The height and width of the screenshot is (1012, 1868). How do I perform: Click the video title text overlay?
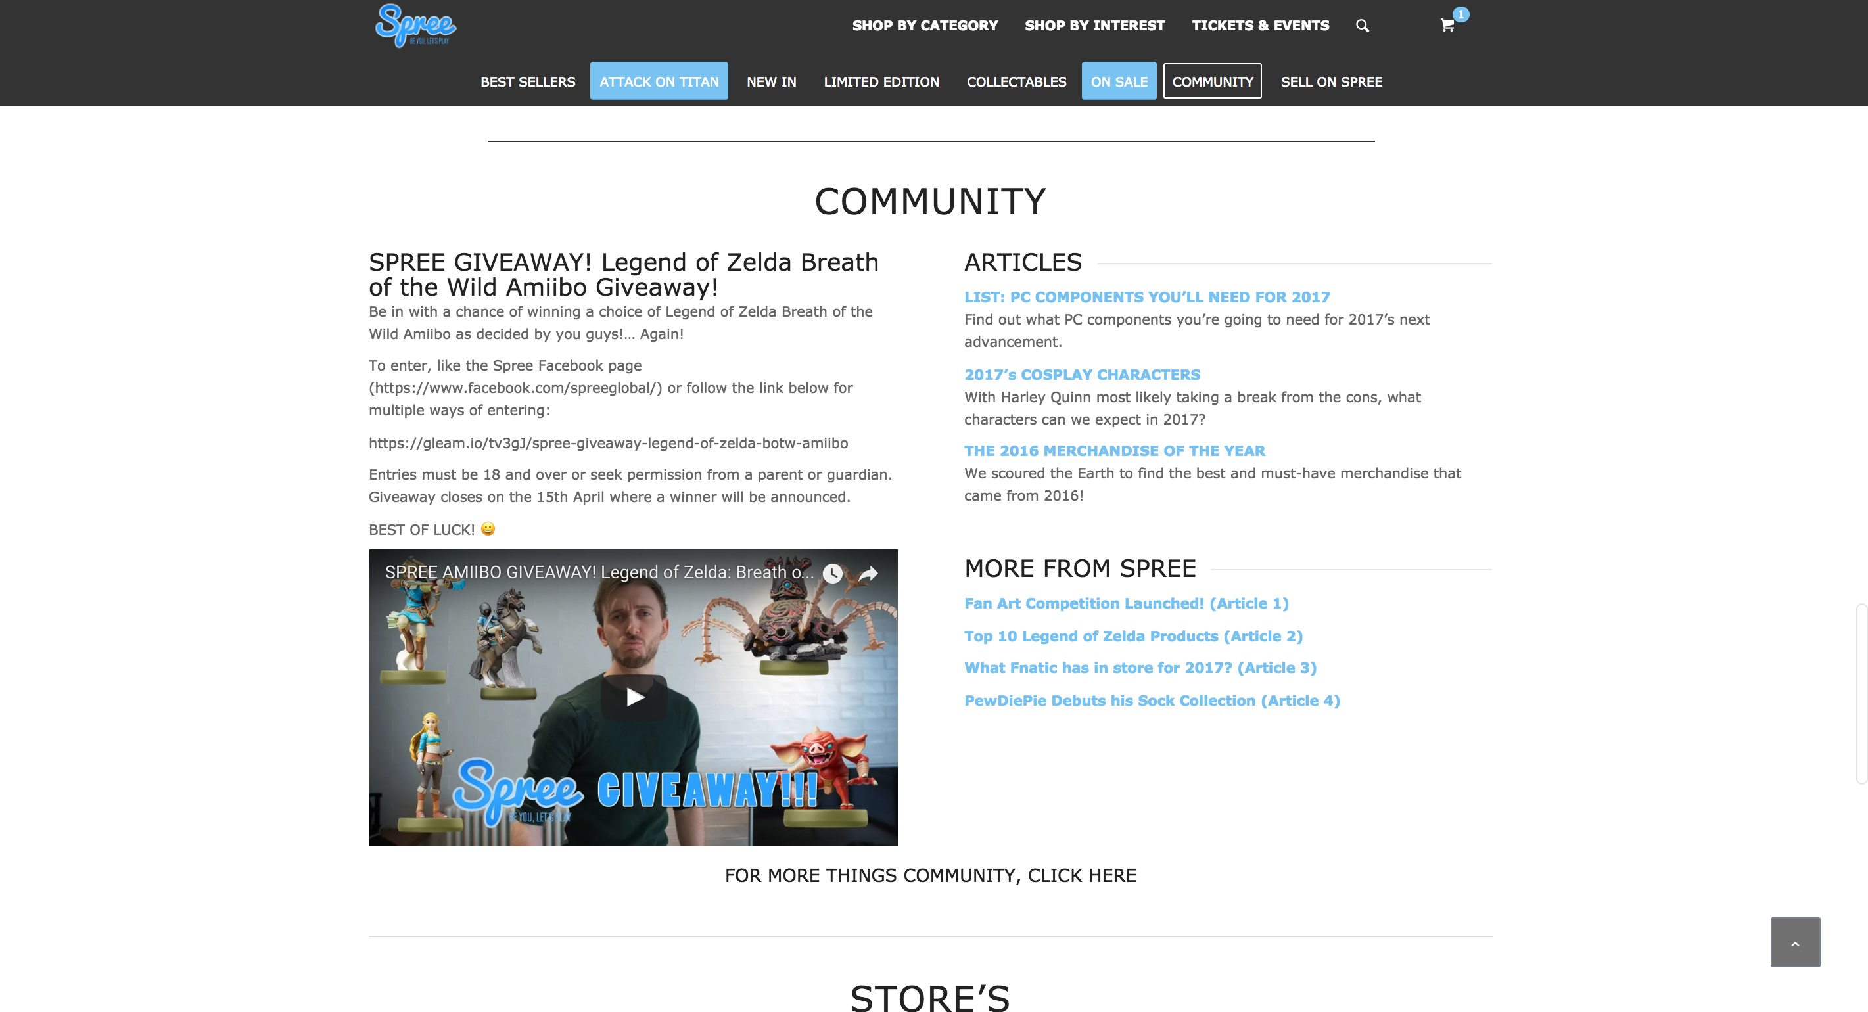coord(599,572)
